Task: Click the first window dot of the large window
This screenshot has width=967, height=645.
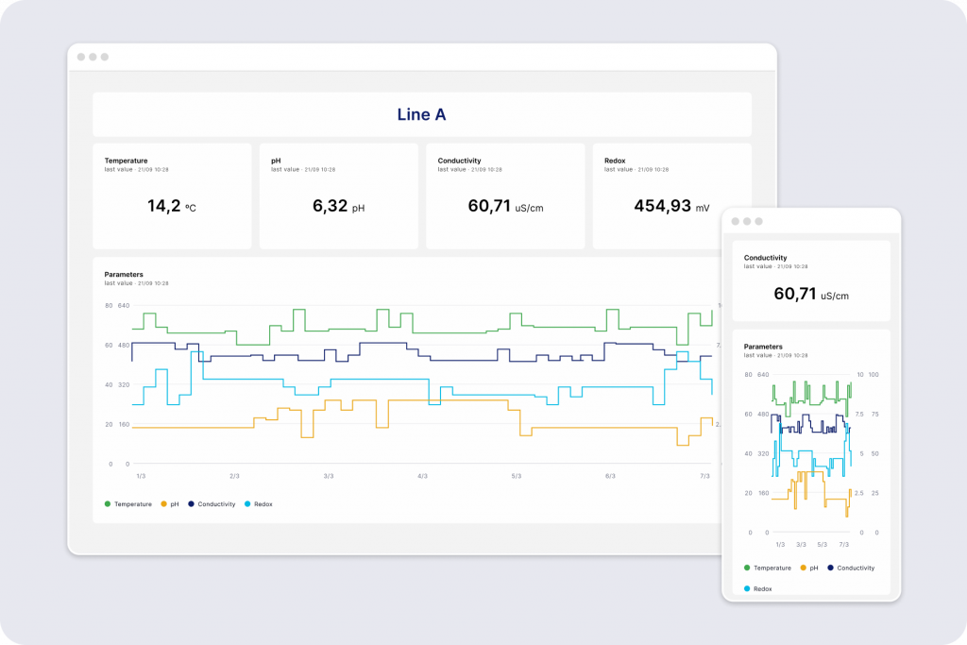Action: pos(81,57)
